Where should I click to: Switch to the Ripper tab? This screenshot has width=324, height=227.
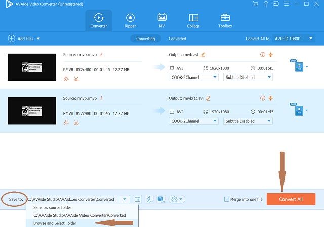(x=130, y=20)
